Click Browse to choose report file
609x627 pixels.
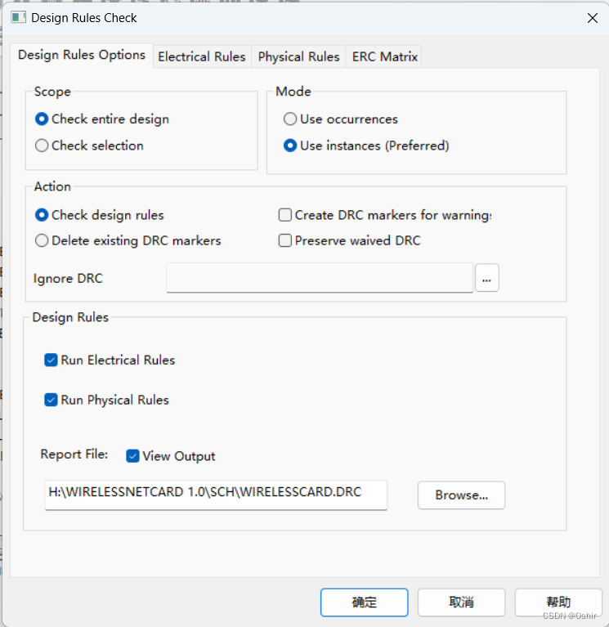click(x=461, y=495)
